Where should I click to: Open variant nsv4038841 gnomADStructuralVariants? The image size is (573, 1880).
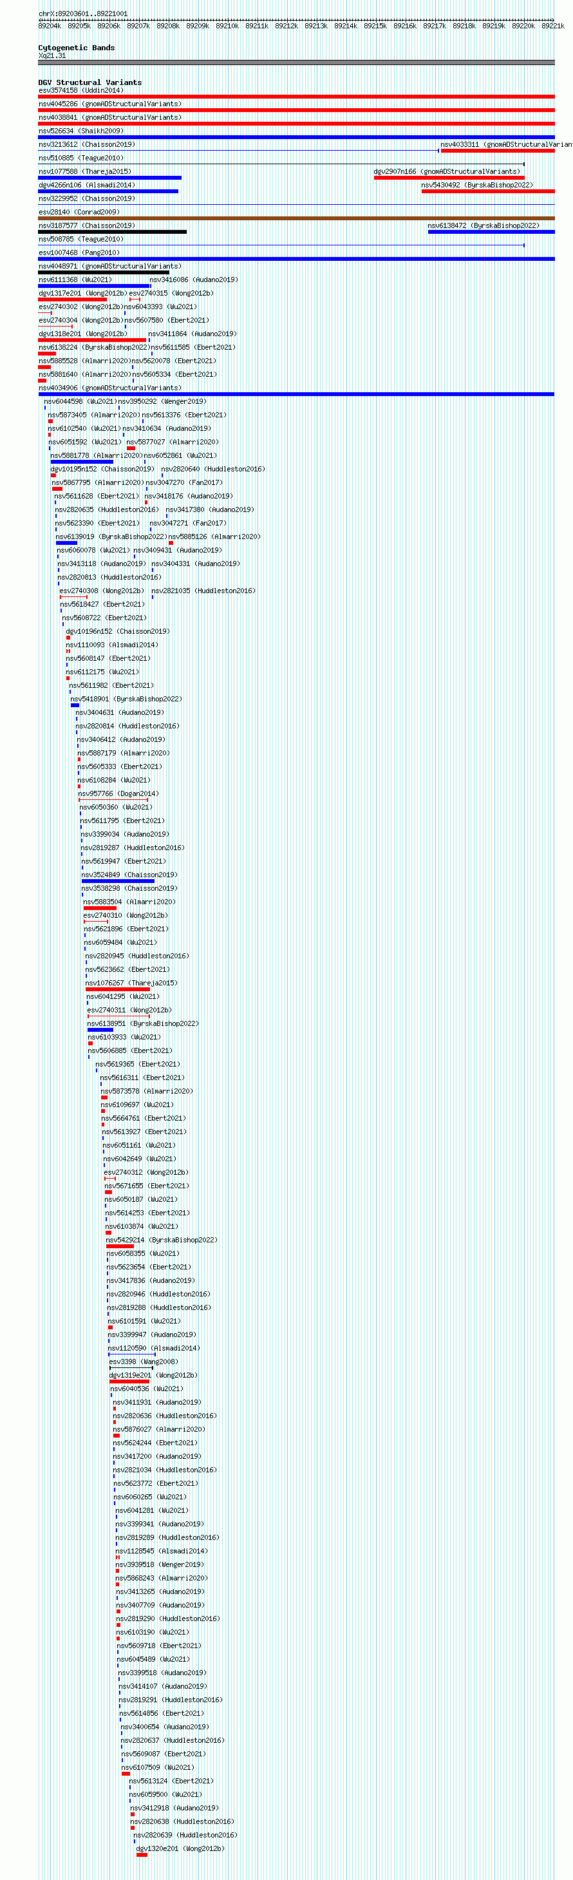click(109, 117)
